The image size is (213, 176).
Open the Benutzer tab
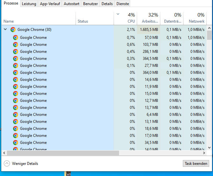pyautogui.click(x=90, y=4)
